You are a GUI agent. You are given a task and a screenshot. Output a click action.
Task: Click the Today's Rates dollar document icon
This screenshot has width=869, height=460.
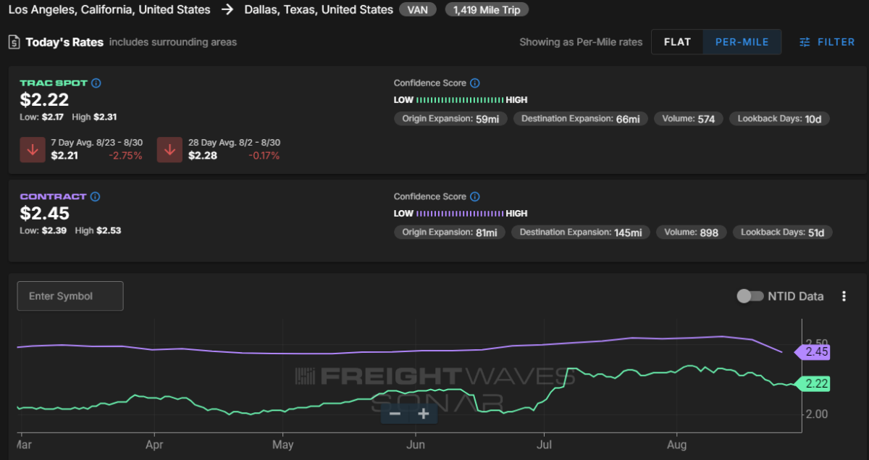[x=14, y=42]
